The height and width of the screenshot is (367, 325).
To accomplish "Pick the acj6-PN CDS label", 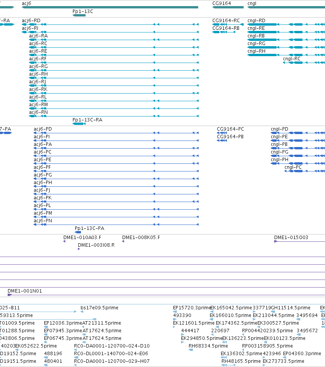I will point(43,221).
